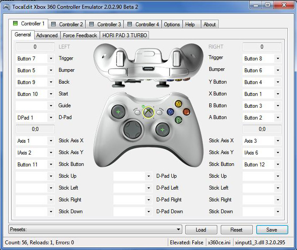Open the D-Pad Left dropdown
The height and width of the screenshot is (250, 297).
(133, 188)
